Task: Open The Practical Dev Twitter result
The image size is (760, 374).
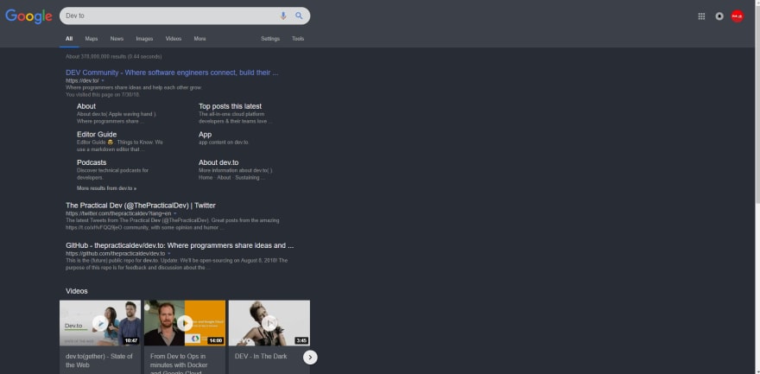Action: [x=141, y=206]
